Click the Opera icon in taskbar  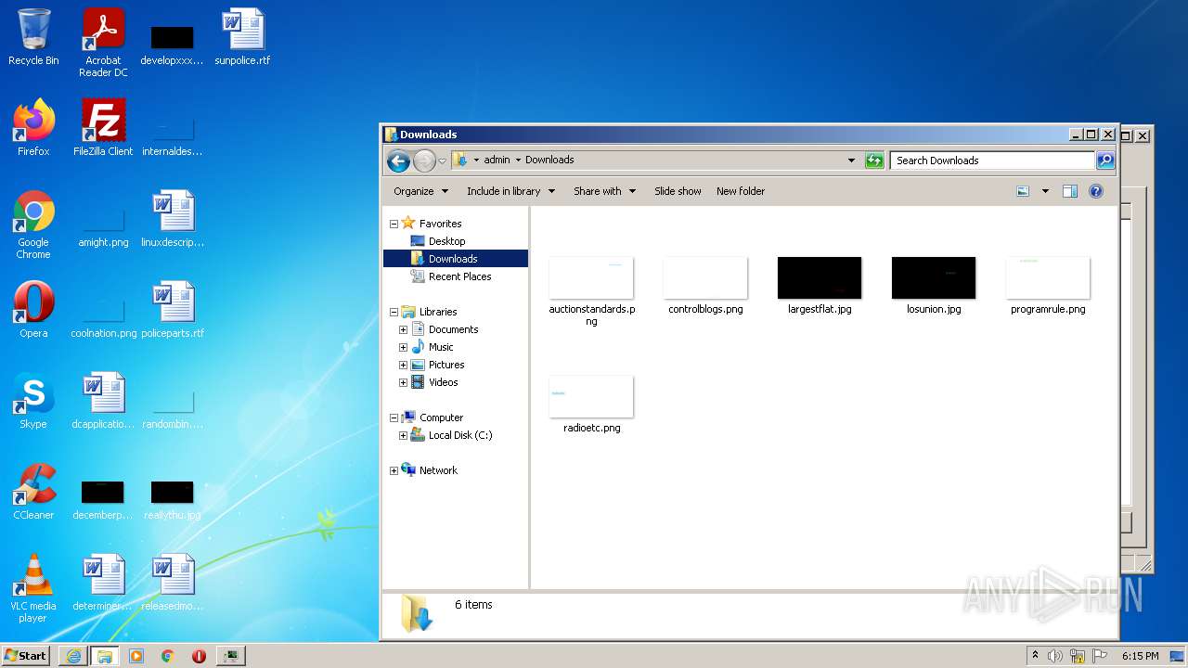point(199,656)
